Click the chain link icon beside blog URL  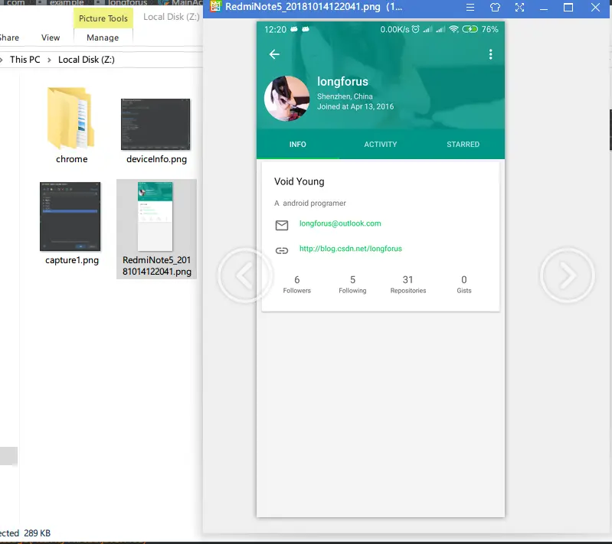282,250
